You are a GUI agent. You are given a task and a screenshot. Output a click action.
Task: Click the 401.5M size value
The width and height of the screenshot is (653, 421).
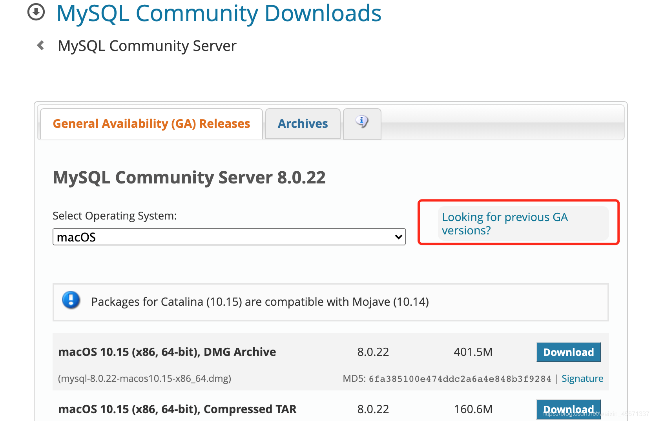[473, 352]
